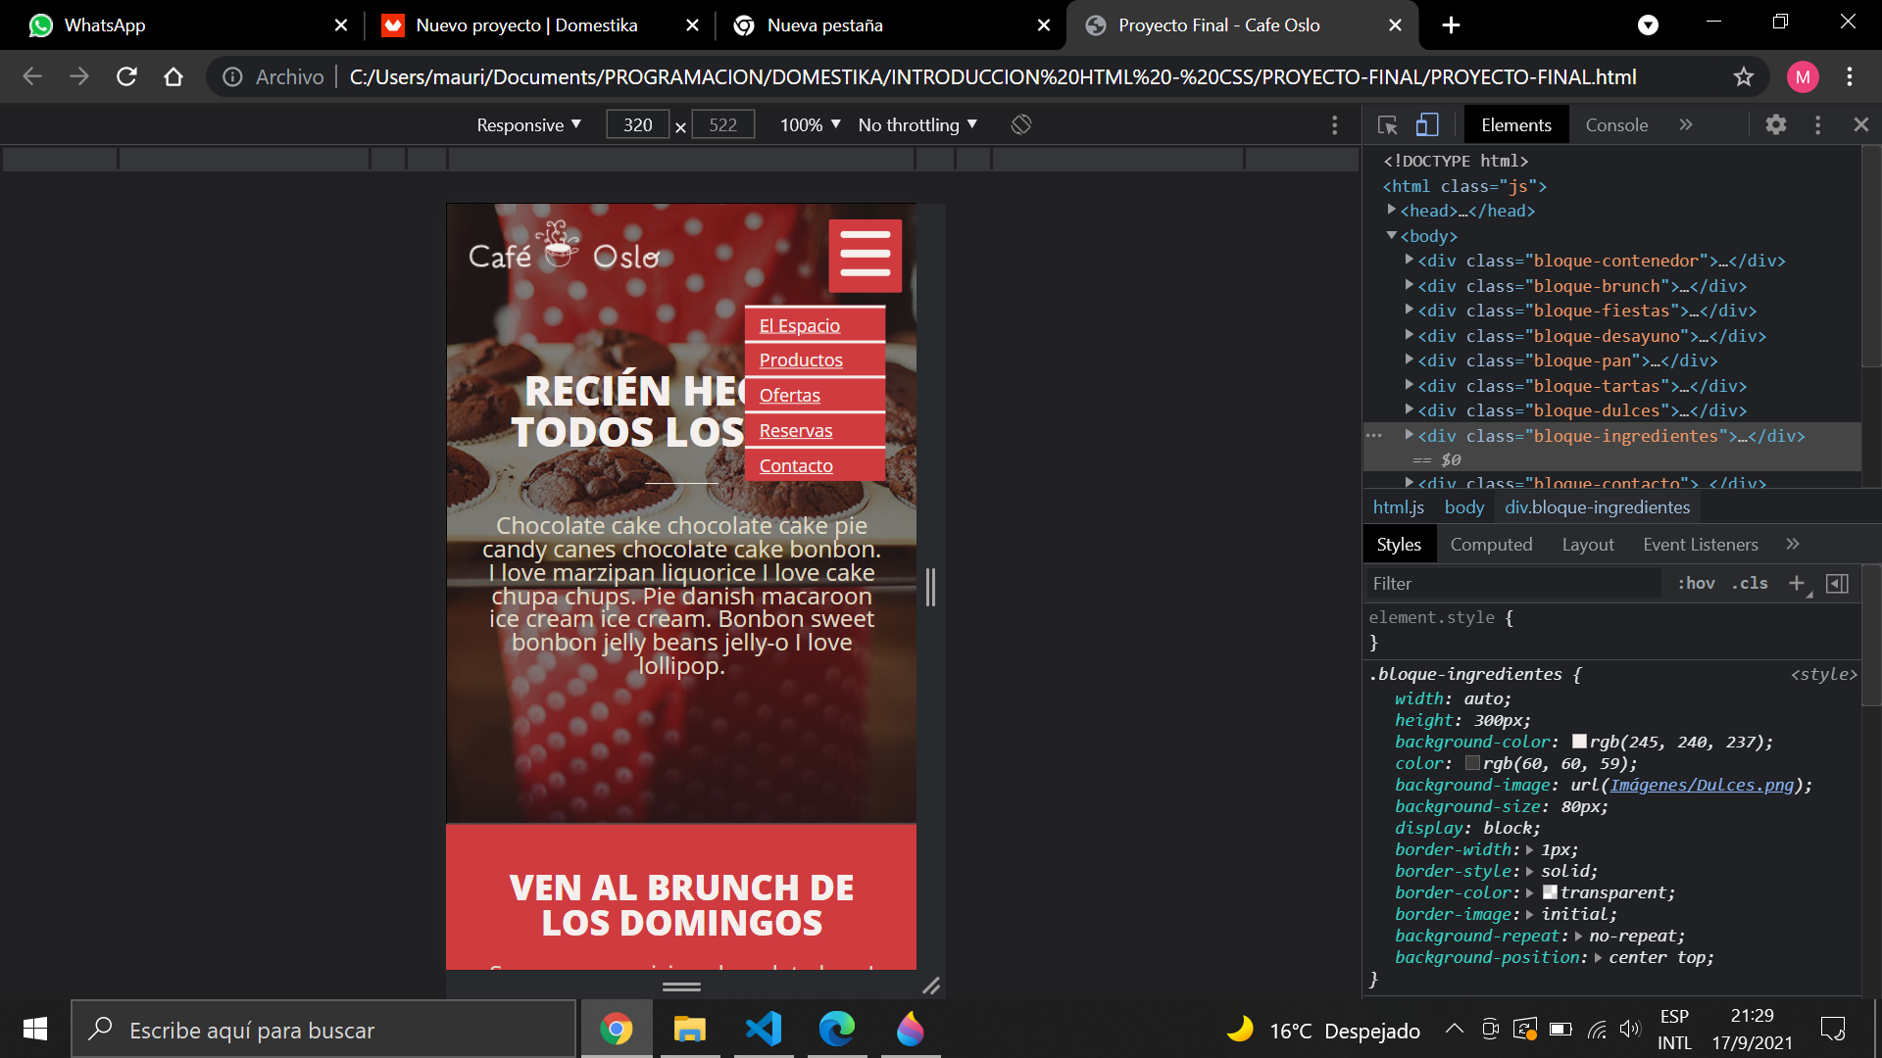Open the No throttling dropdown
This screenshot has height=1058, width=1882.
(x=917, y=125)
